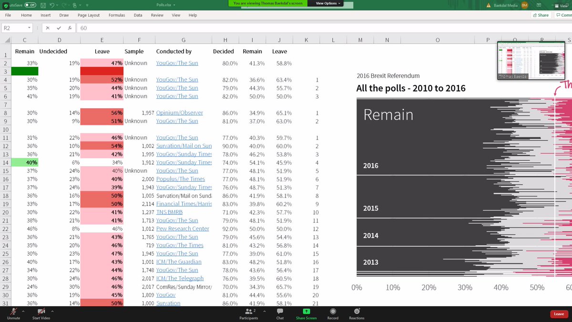The width and height of the screenshot is (572, 322).
Task: Expand video options arrow beside Start Video
Action: 52,311
